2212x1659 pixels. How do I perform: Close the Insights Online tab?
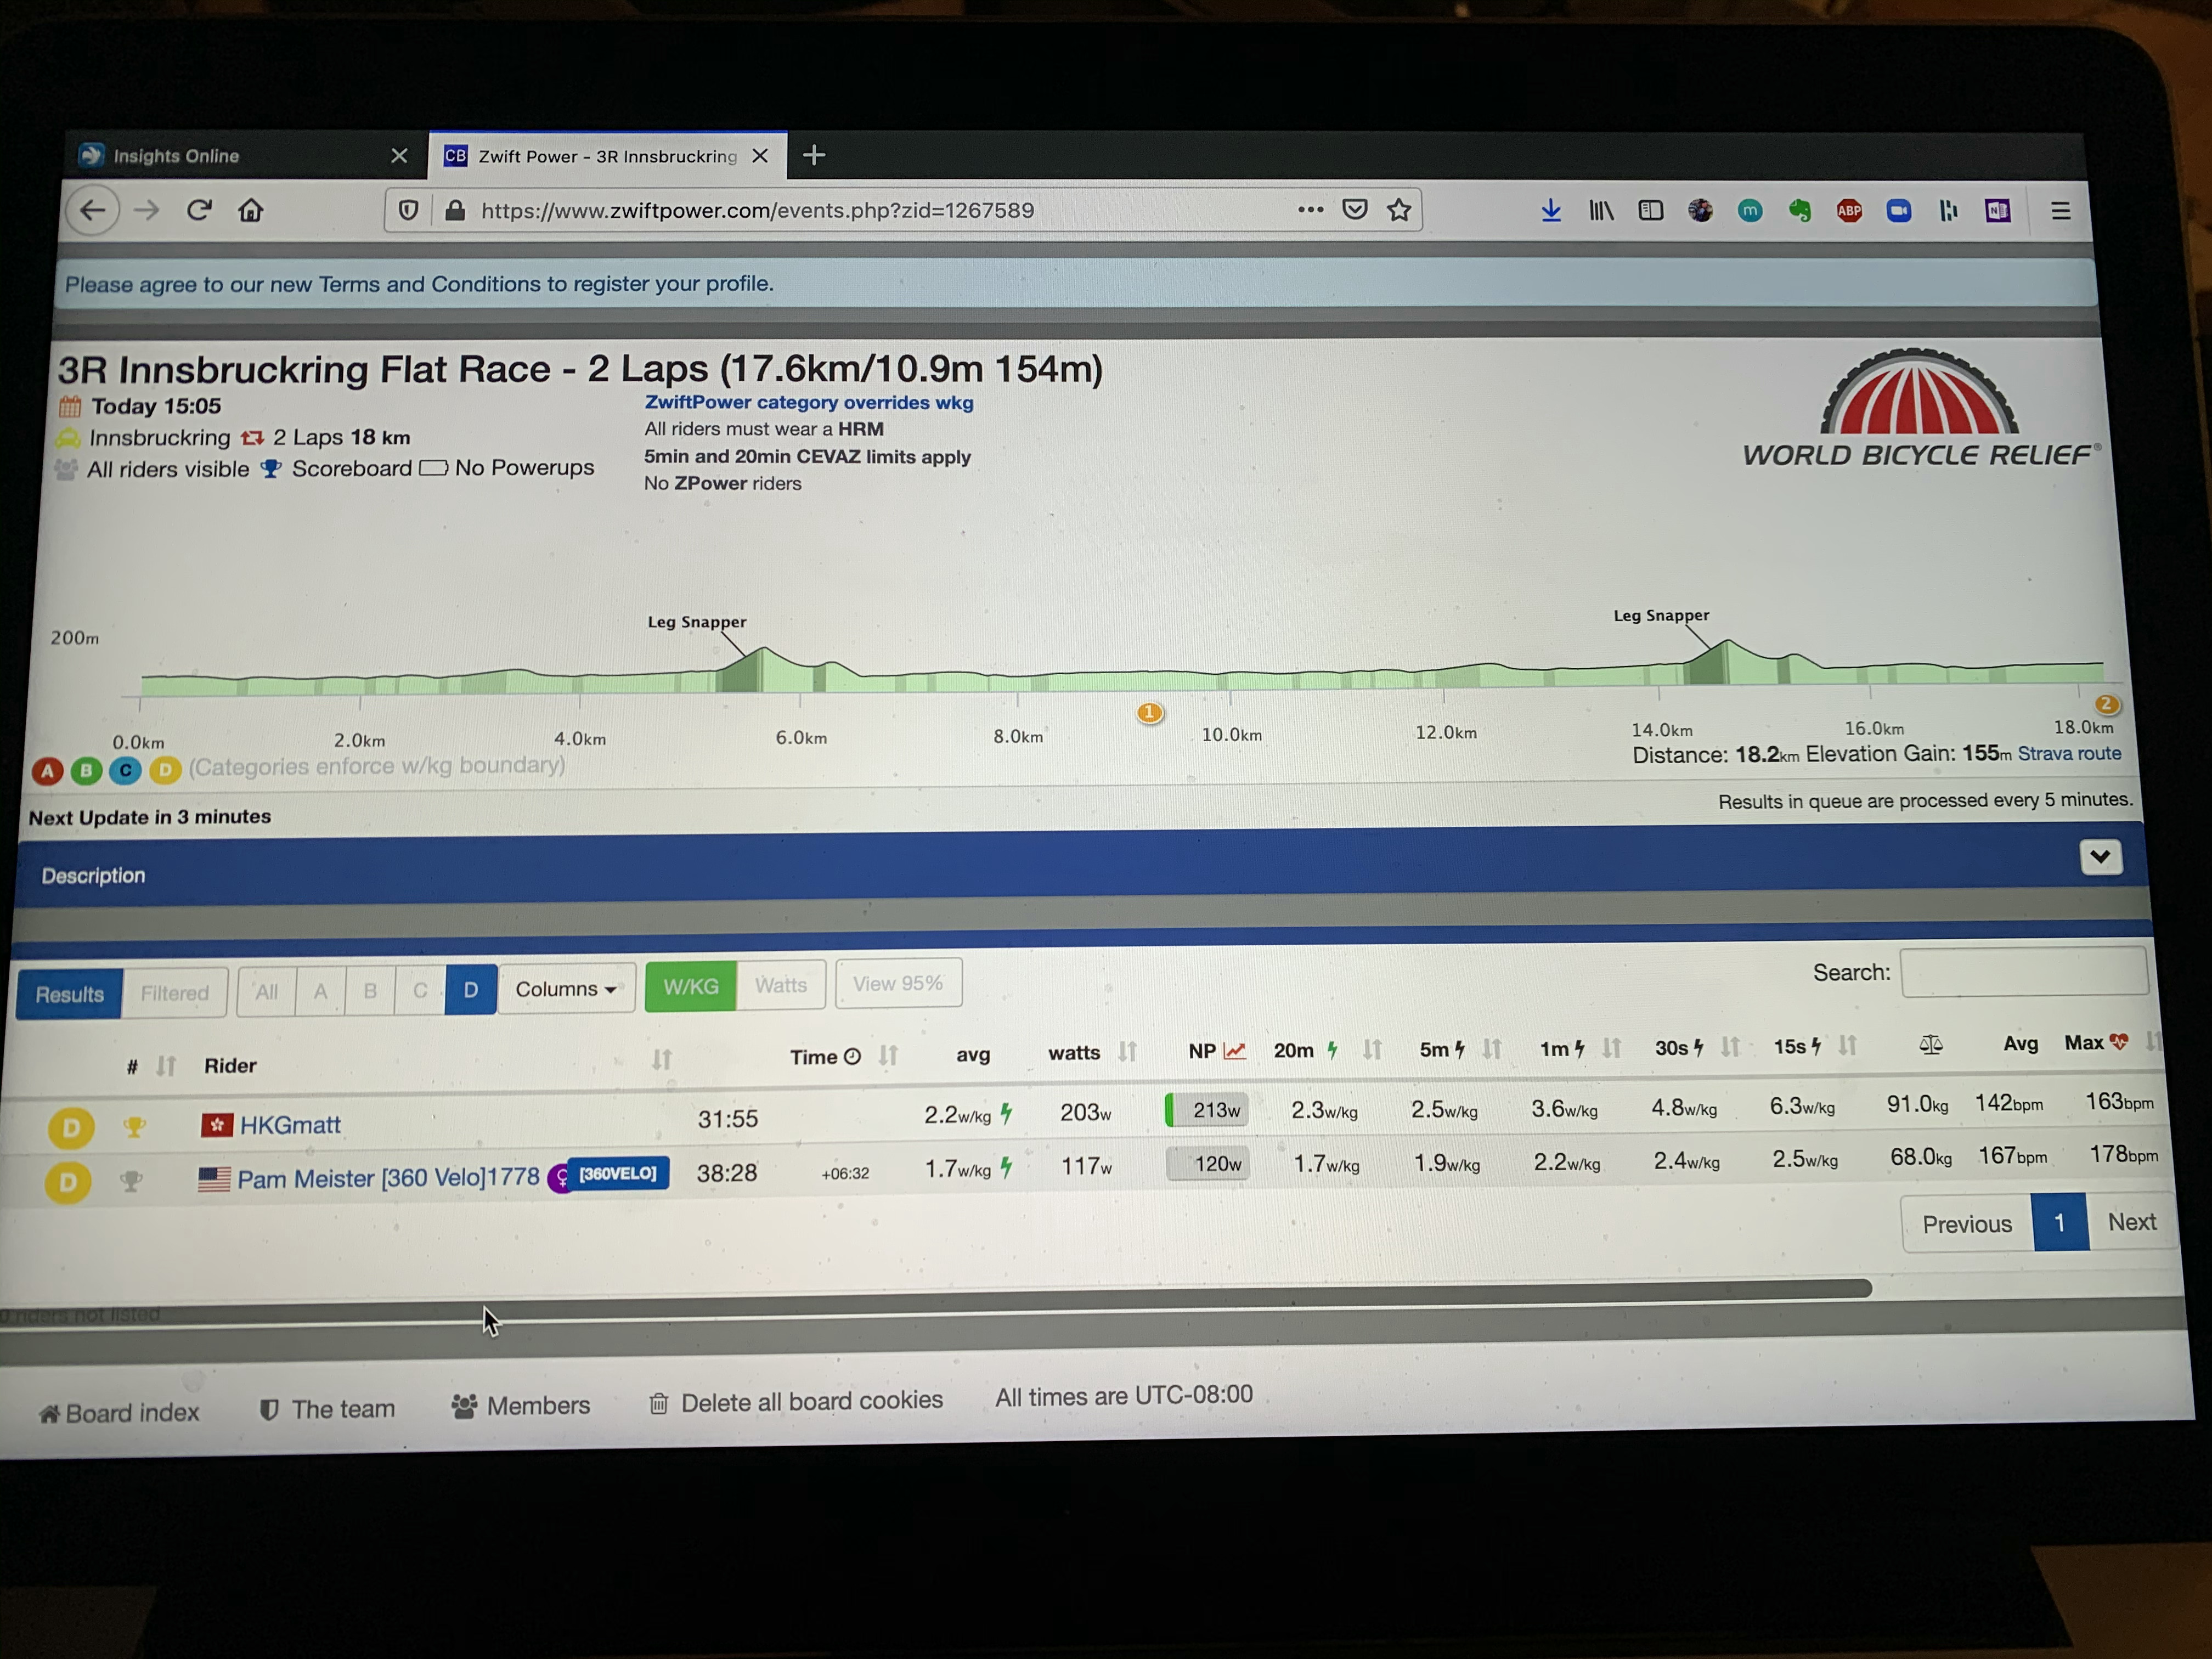pos(399,155)
